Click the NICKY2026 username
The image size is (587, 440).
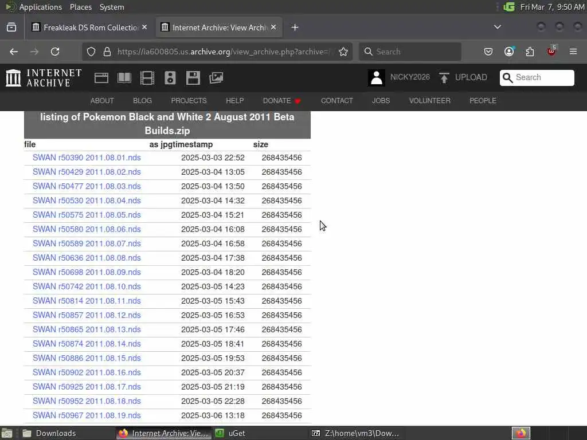click(x=410, y=77)
